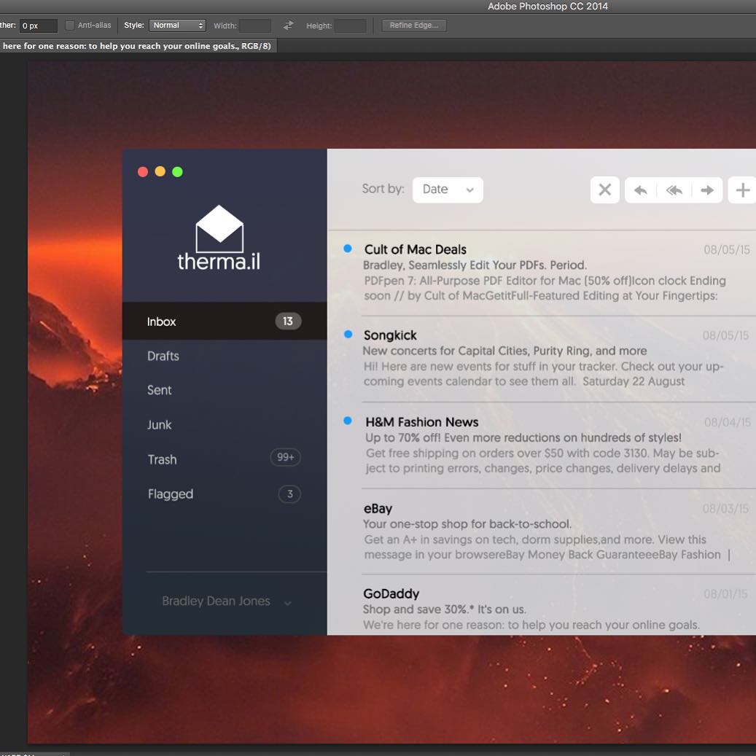Click unread dot beside H&M Fashion News
Viewport: 756px width, 756px height.
point(348,421)
